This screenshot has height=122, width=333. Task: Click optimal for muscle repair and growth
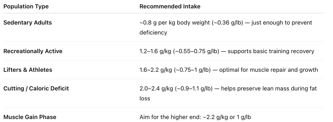(x=268, y=70)
